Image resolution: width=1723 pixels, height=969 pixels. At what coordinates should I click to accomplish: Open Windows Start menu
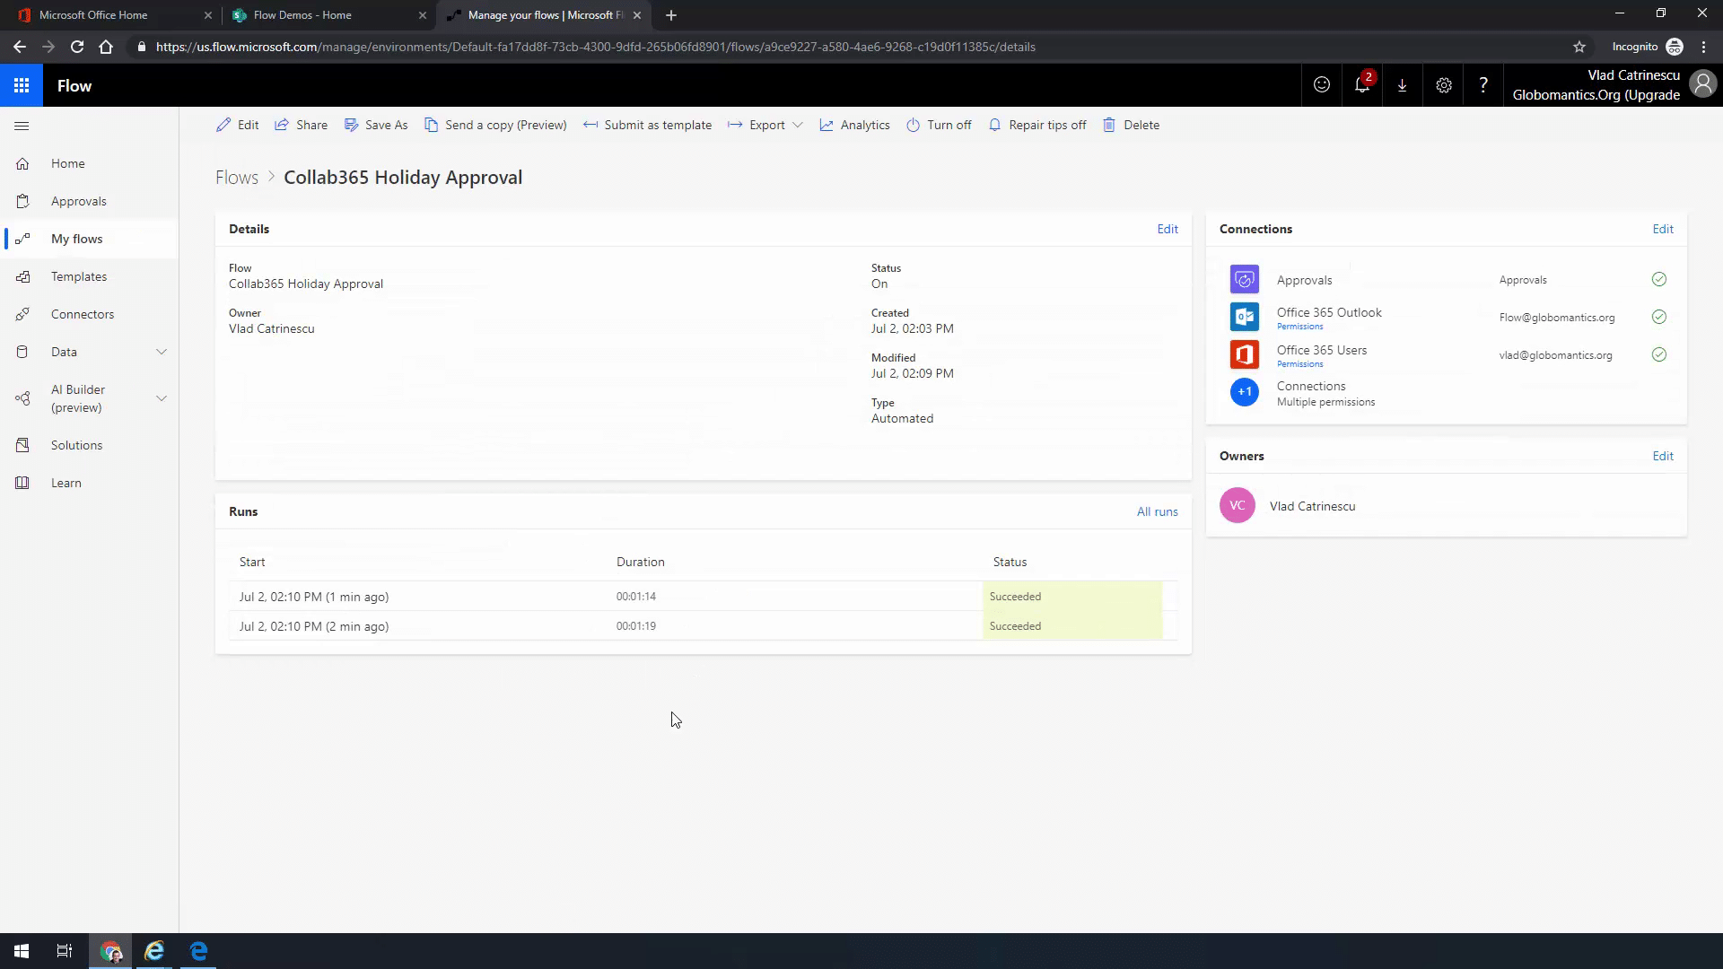click(22, 951)
